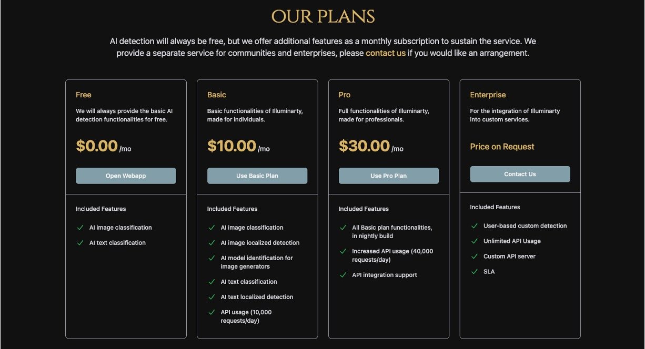Click checkmark beside Free plan AI image classification
Viewport: 645px width, 349px height.
click(x=80, y=228)
